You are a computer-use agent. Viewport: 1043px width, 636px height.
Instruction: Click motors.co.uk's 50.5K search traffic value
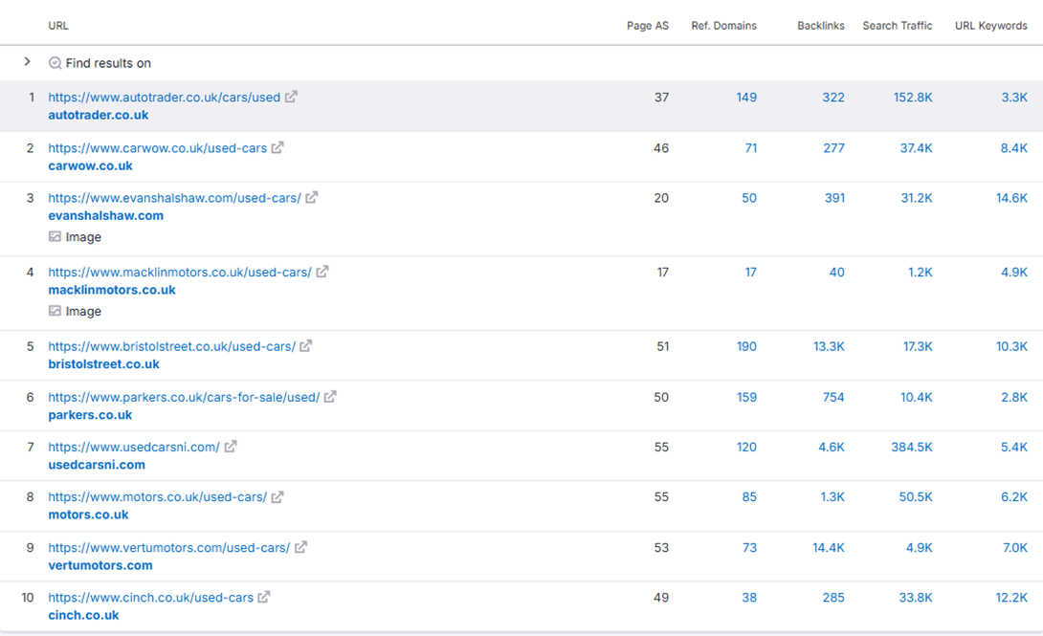point(916,497)
